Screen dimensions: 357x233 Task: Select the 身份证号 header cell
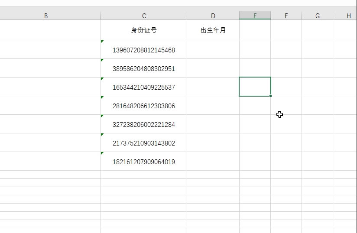coord(144,30)
